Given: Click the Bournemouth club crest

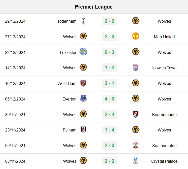Looking at the screenshot, I should click(x=136, y=114).
